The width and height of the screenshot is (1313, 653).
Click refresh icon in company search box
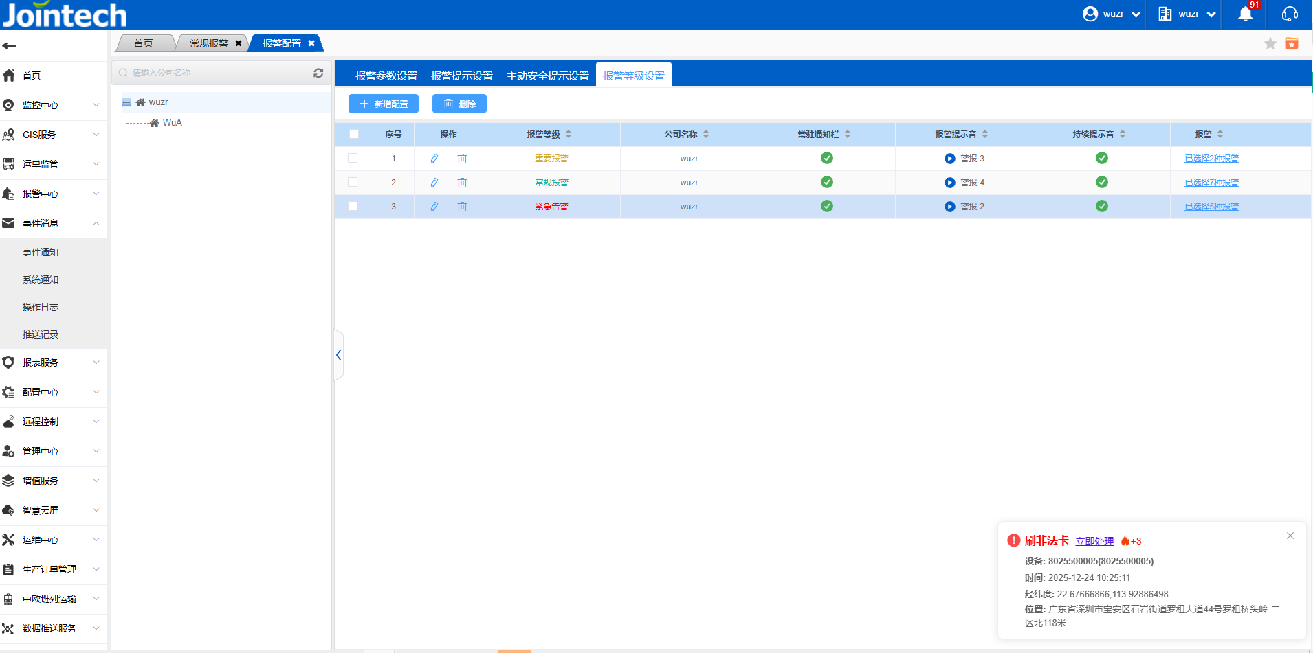tap(318, 73)
